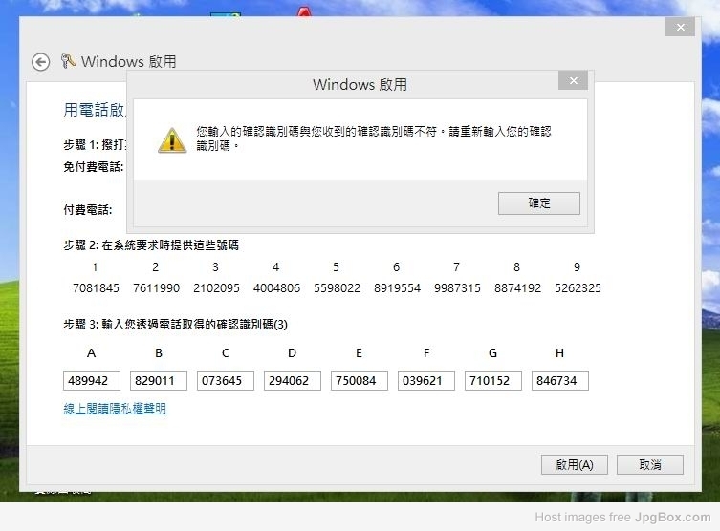Click installation ID group 1 number 7081845
This screenshot has height=531, width=720.
coord(96,287)
